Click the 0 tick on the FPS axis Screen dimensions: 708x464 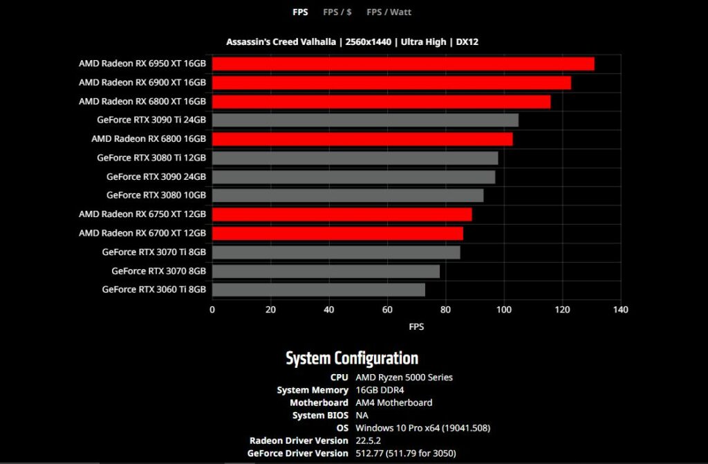[x=212, y=310]
